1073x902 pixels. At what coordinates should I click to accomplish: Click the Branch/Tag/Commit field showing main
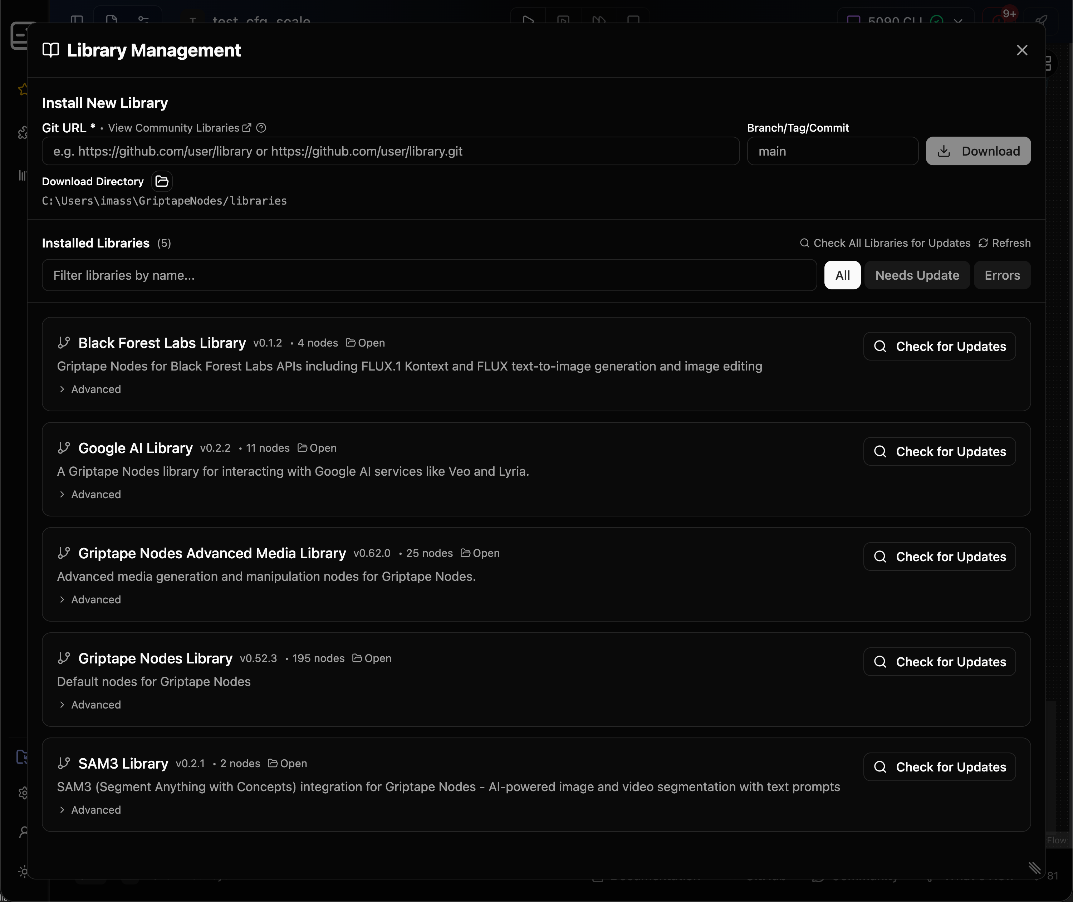pyautogui.click(x=832, y=151)
